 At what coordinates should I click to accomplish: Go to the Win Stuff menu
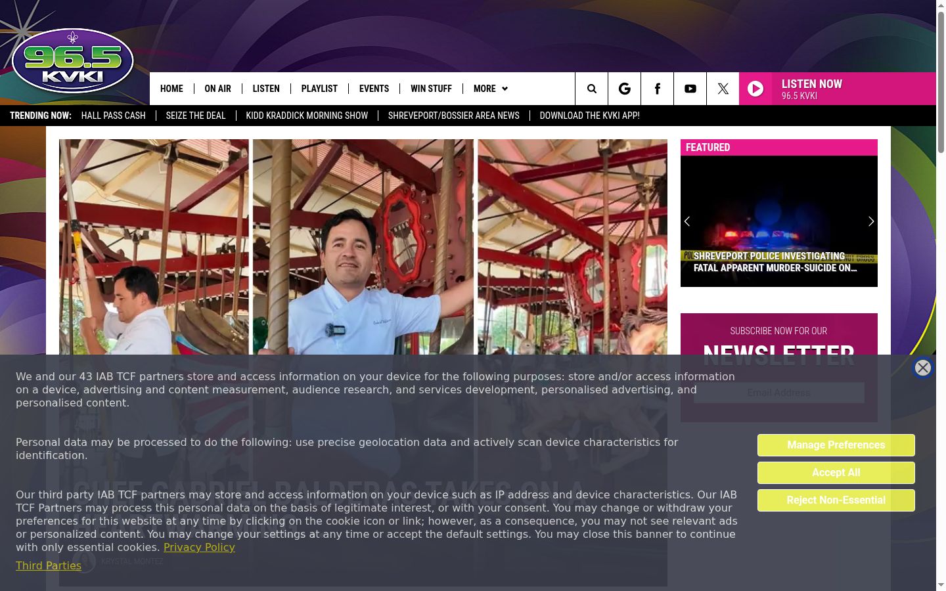431,89
